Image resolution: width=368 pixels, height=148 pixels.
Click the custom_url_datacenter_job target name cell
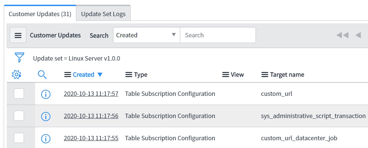click(299, 138)
